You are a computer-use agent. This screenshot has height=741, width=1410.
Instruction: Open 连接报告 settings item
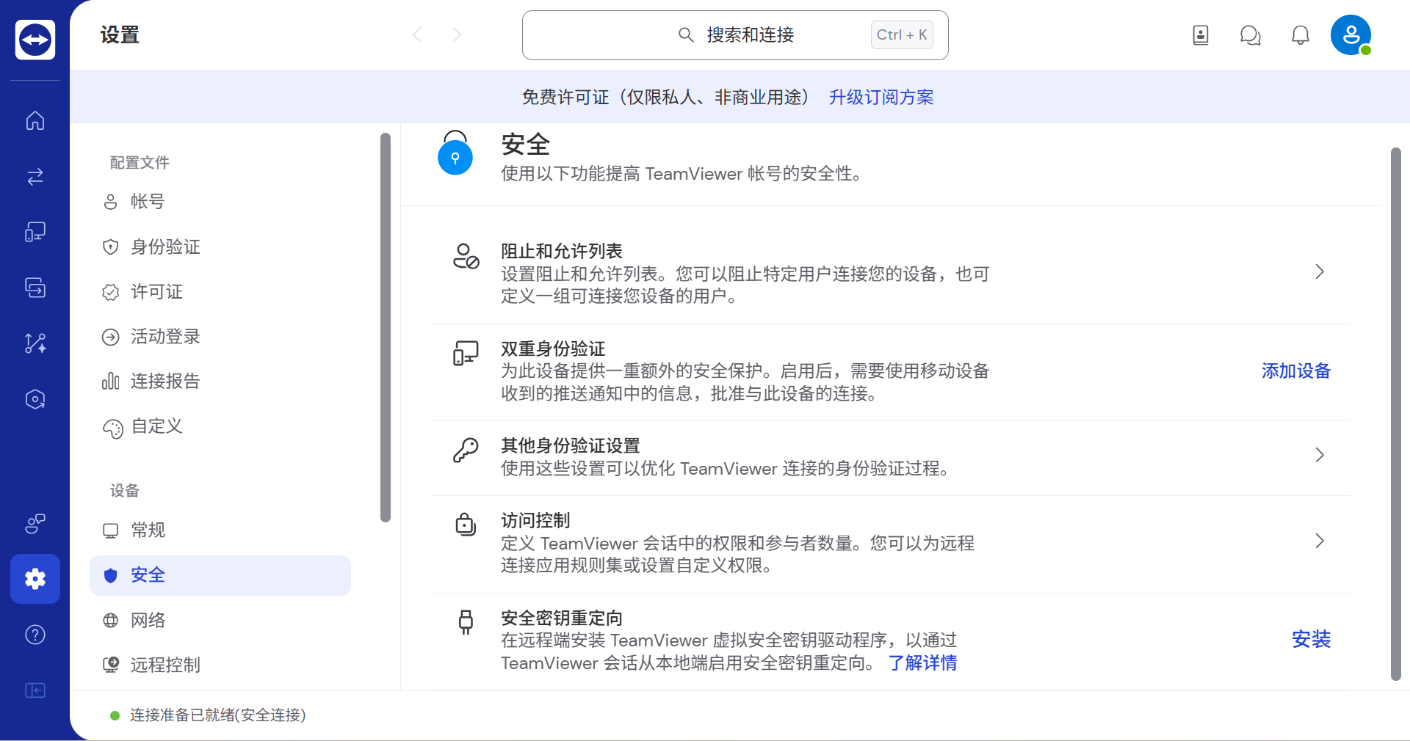click(220, 381)
